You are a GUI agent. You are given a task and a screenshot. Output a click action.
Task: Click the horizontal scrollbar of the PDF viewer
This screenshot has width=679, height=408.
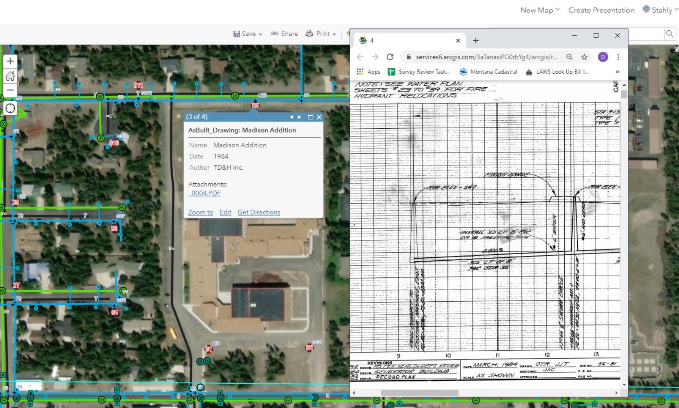[x=419, y=393]
